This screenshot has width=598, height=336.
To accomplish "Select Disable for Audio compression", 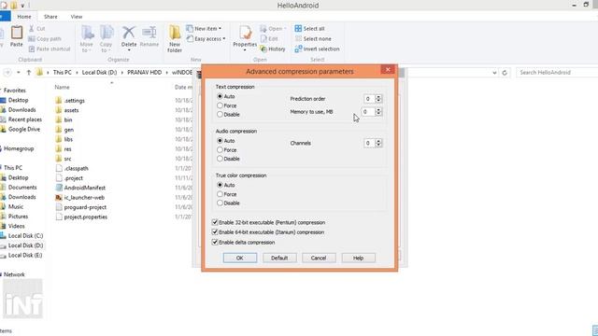I will pos(221,159).
